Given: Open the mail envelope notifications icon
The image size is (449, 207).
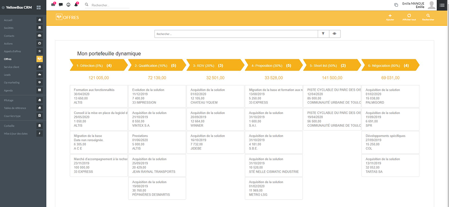Looking at the screenshot, I should 53,5.
